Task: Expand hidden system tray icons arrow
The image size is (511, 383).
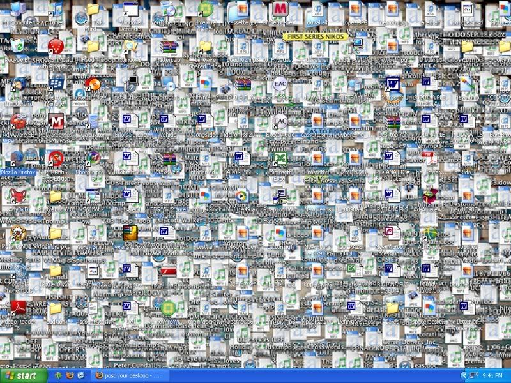Action: click(x=464, y=375)
